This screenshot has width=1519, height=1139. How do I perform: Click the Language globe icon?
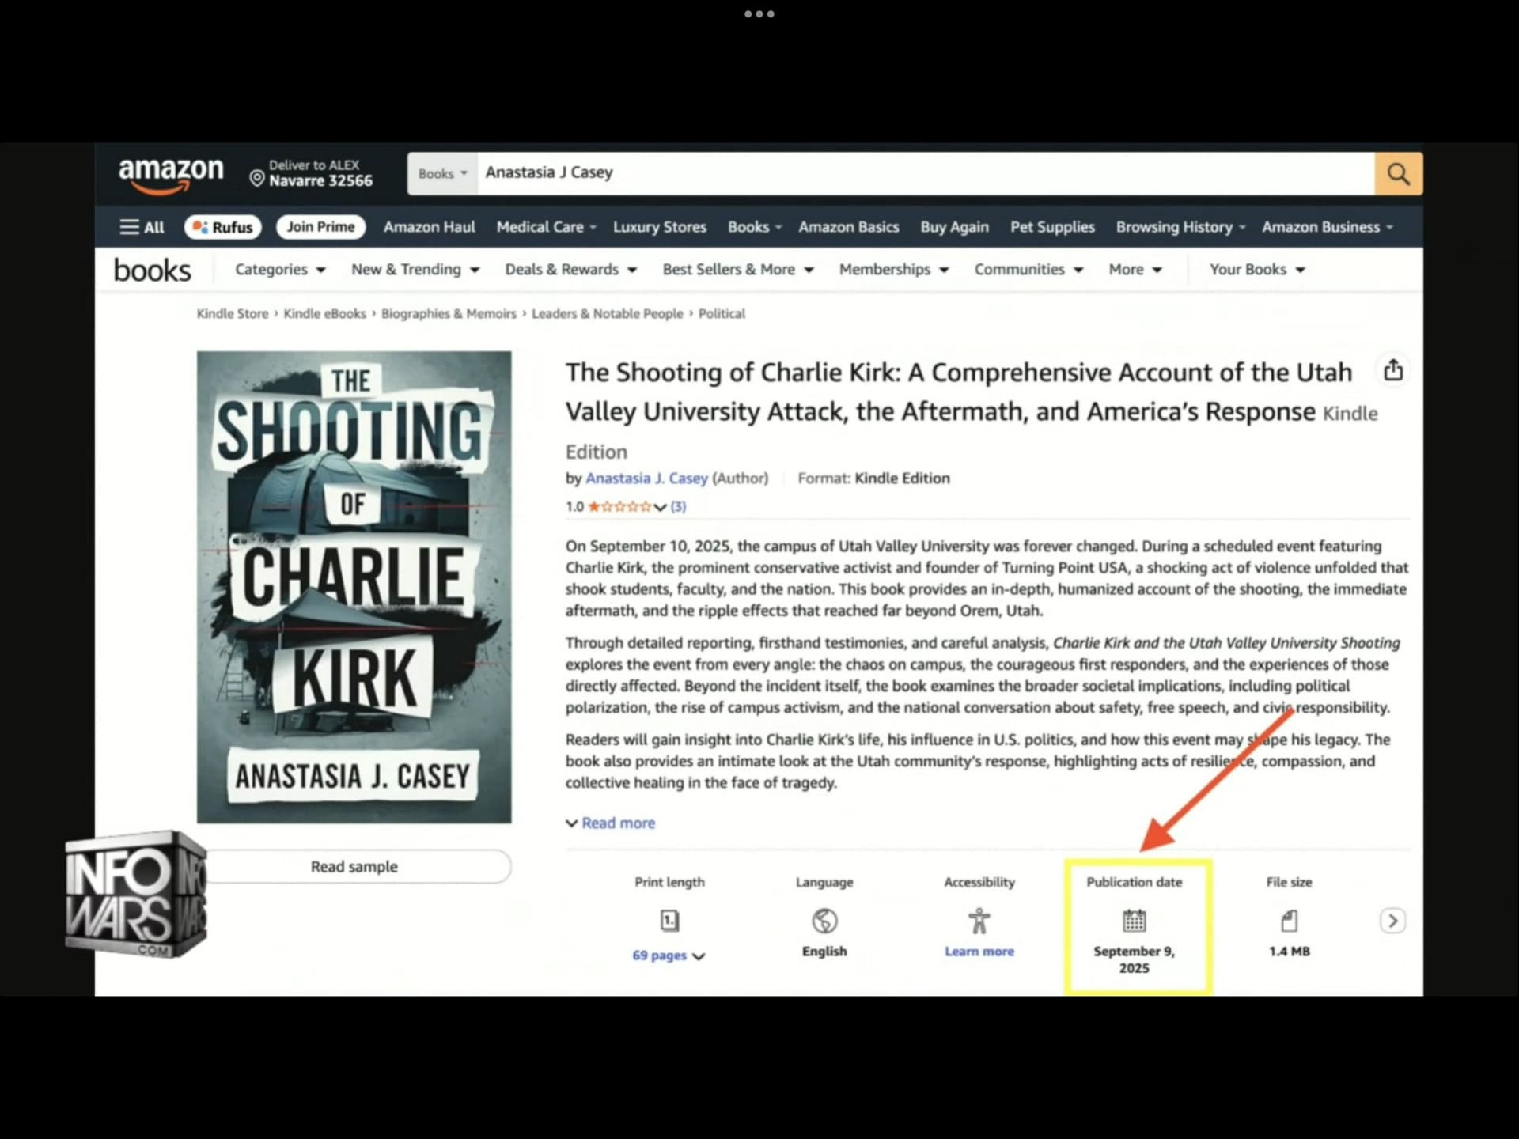point(824,921)
